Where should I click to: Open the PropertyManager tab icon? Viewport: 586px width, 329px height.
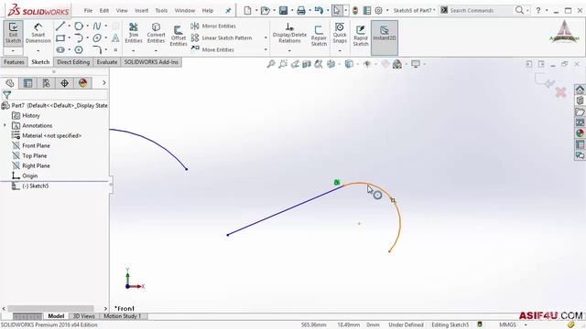(x=27, y=83)
